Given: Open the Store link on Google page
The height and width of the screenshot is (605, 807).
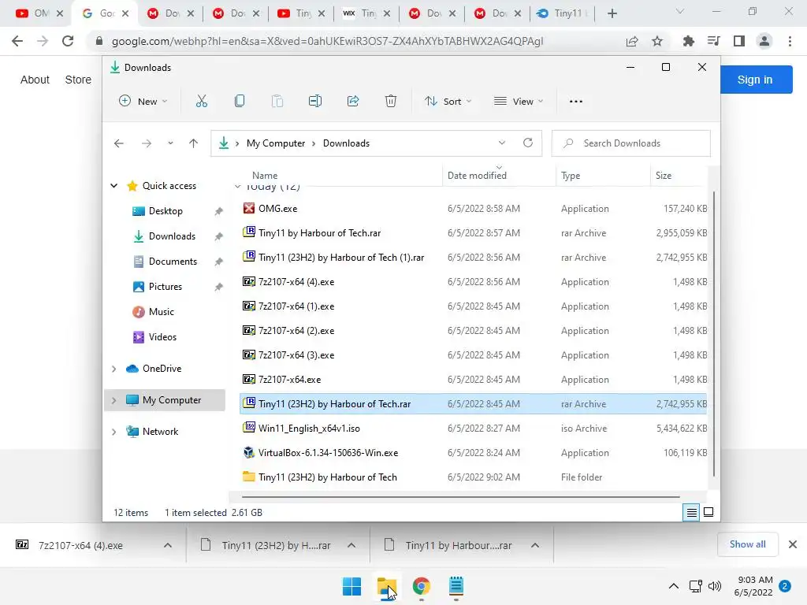Looking at the screenshot, I should coord(78,80).
